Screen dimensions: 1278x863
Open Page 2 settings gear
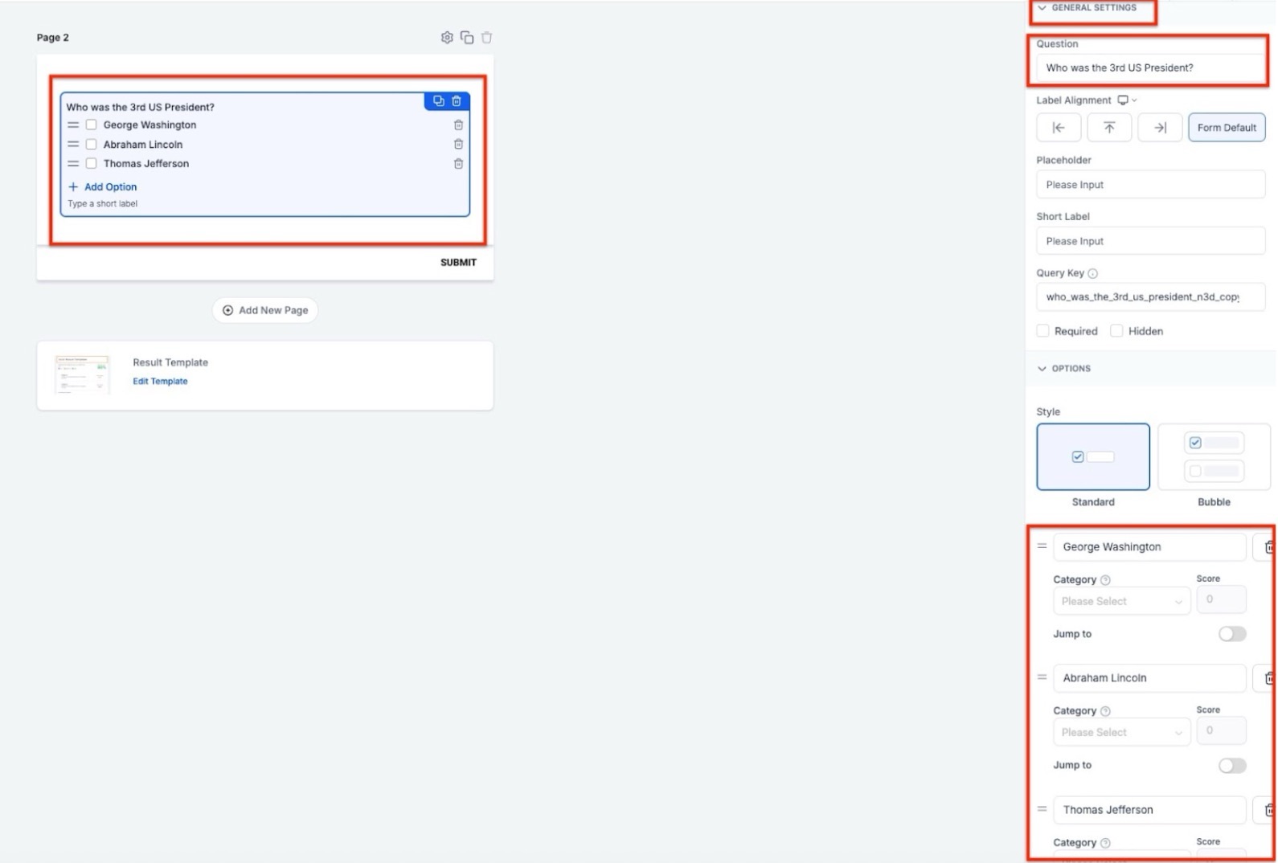pyautogui.click(x=447, y=38)
